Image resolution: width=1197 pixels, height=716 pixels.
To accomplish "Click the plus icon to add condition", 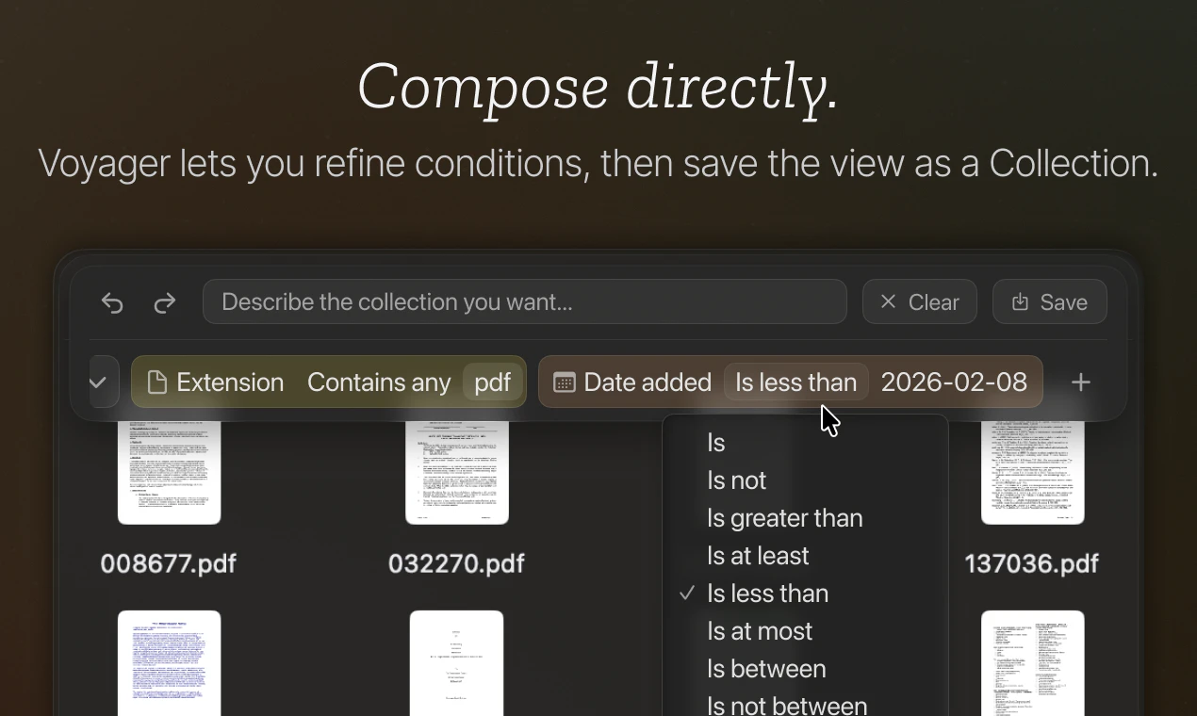I will coord(1081,382).
